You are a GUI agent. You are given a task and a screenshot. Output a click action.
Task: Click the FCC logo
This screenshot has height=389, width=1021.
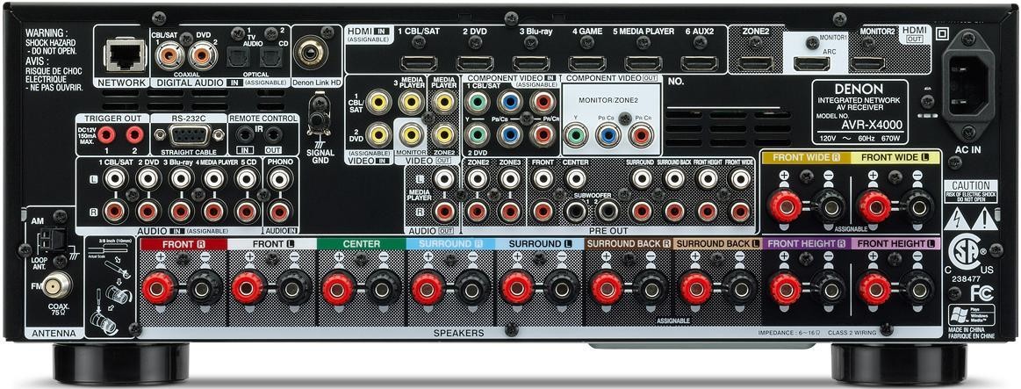pos(981,294)
